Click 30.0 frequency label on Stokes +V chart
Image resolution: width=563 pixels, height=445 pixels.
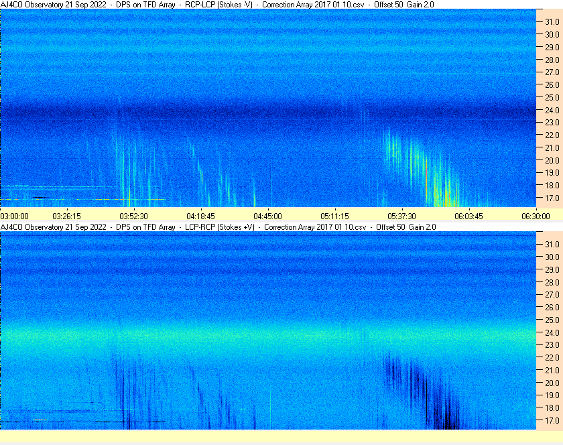(552, 257)
